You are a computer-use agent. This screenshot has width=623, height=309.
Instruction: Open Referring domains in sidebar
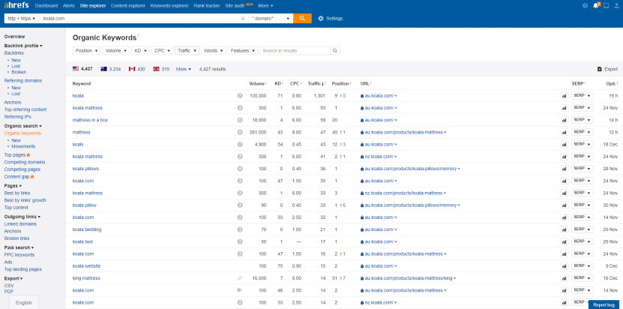[x=23, y=80]
